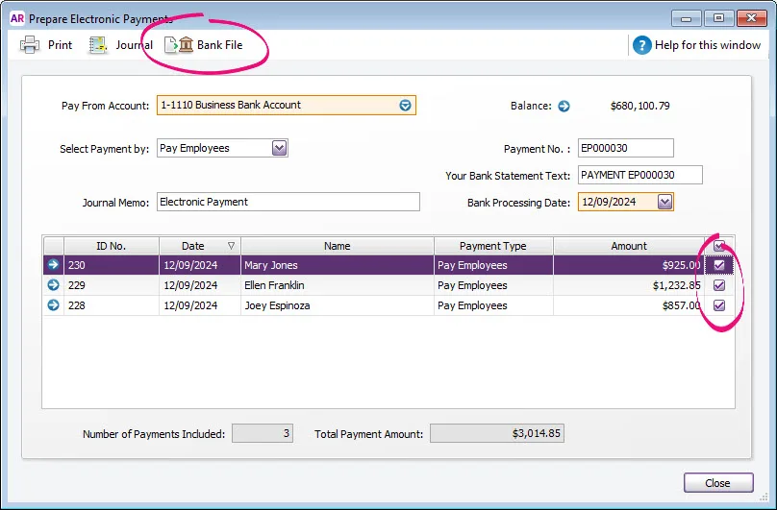
Task: Click the Number of Payments Included value 3
Action: pyautogui.click(x=263, y=433)
